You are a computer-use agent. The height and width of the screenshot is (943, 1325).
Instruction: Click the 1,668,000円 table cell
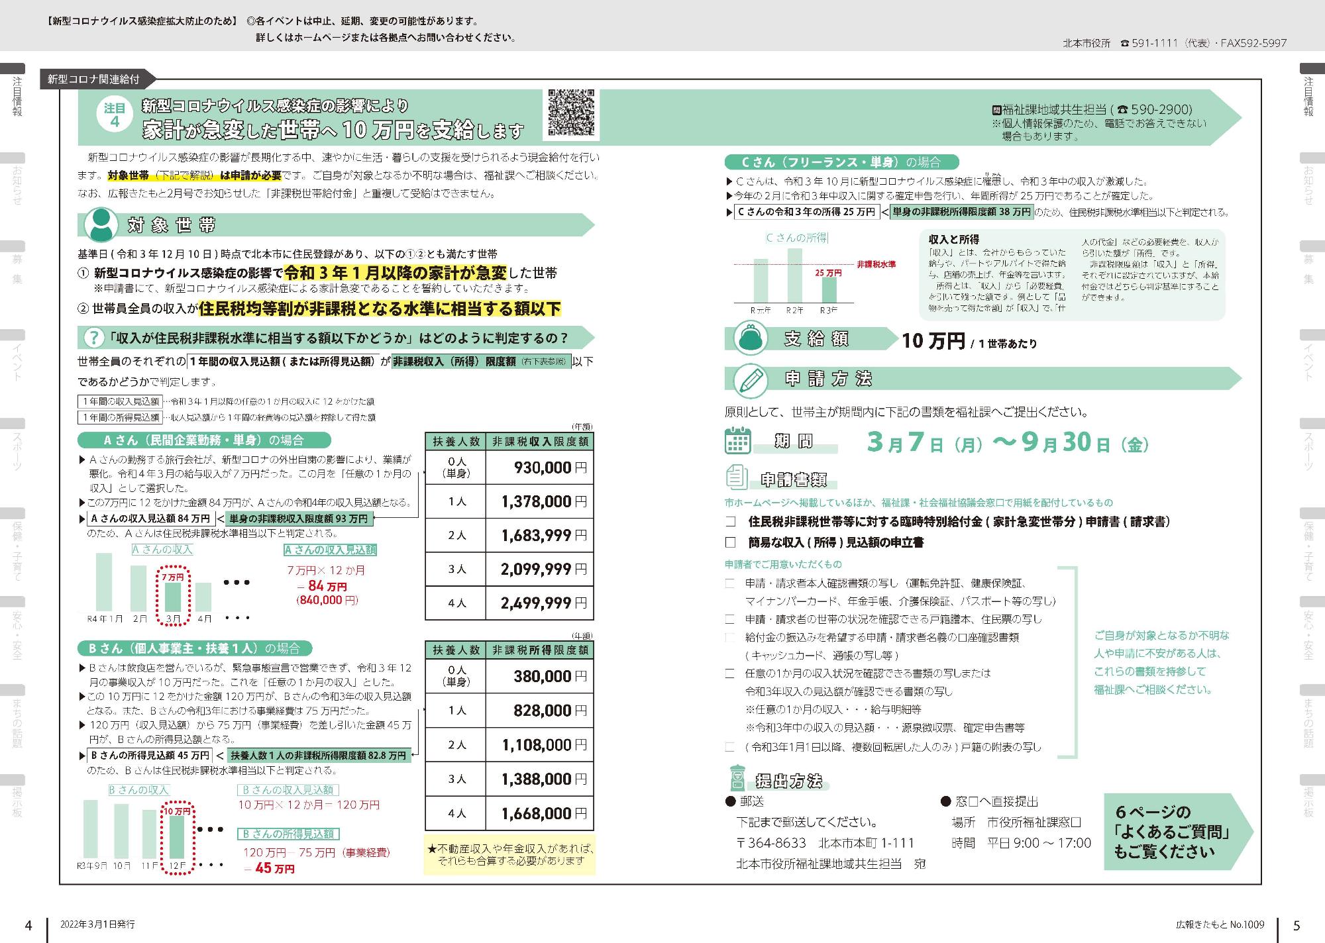coord(539,814)
